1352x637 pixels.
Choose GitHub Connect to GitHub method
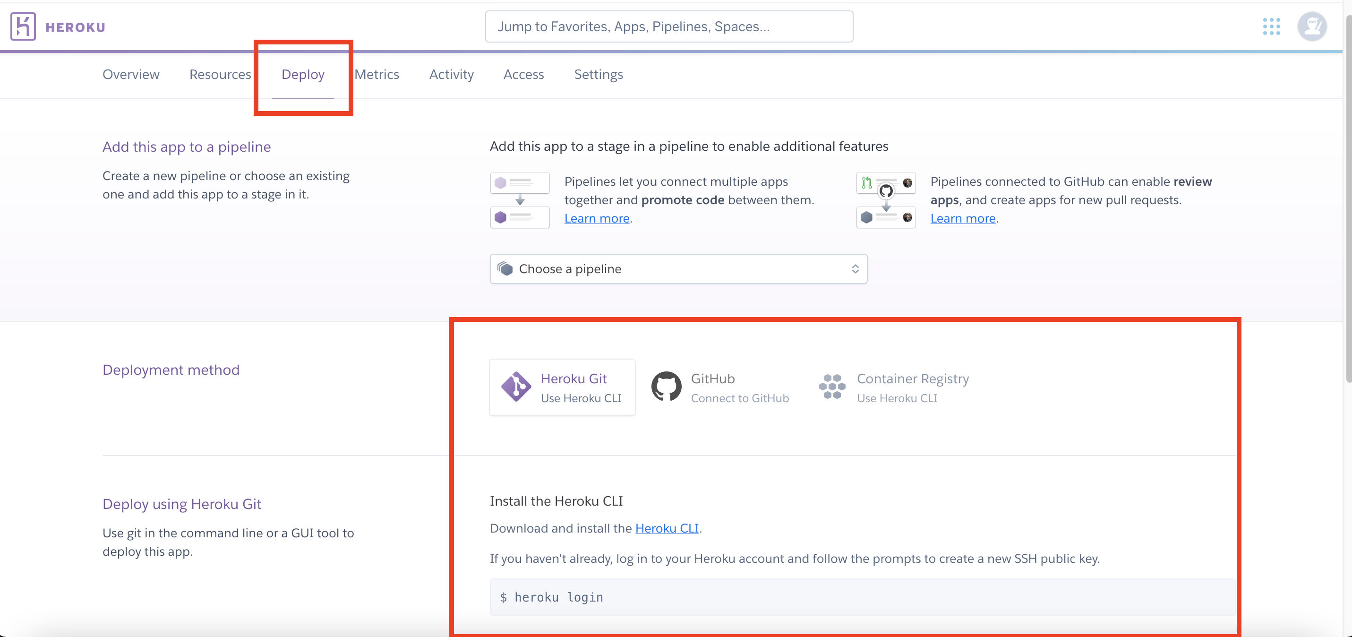click(x=720, y=387)
